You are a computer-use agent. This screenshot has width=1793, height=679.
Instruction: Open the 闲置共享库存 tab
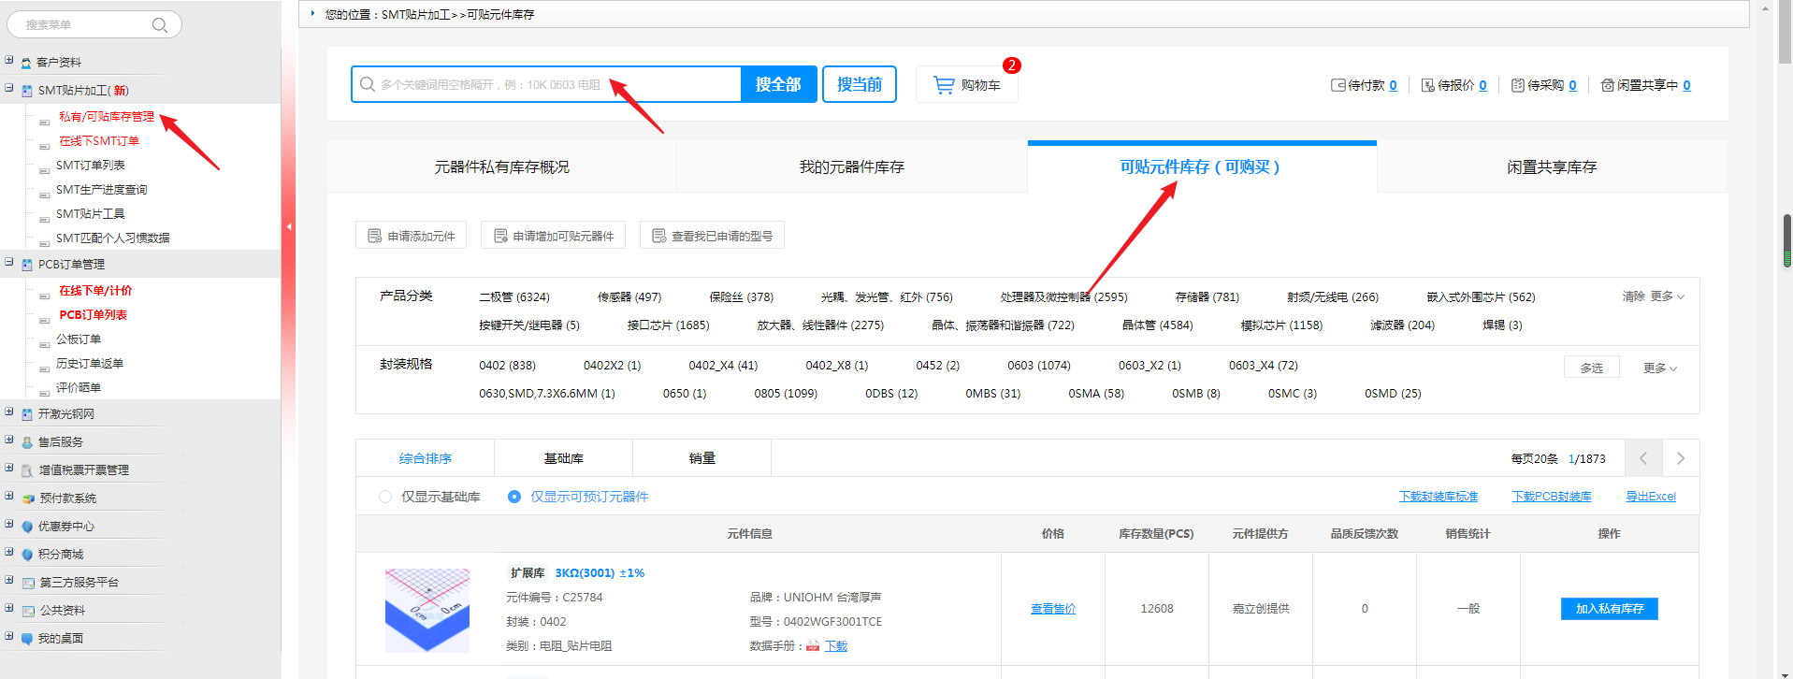(1551, 167)
